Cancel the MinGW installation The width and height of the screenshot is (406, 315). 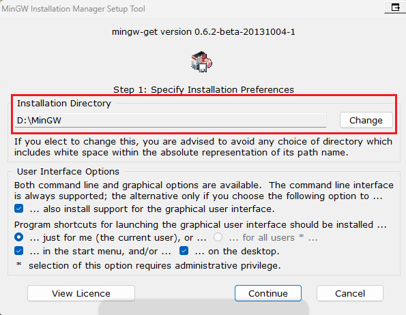(x=350, y=293)
